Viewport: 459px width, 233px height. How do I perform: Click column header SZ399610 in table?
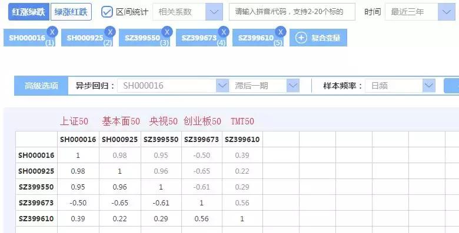(x=242, y=139)
